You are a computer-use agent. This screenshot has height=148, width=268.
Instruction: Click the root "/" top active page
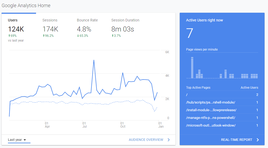click(x=187, y=95)
